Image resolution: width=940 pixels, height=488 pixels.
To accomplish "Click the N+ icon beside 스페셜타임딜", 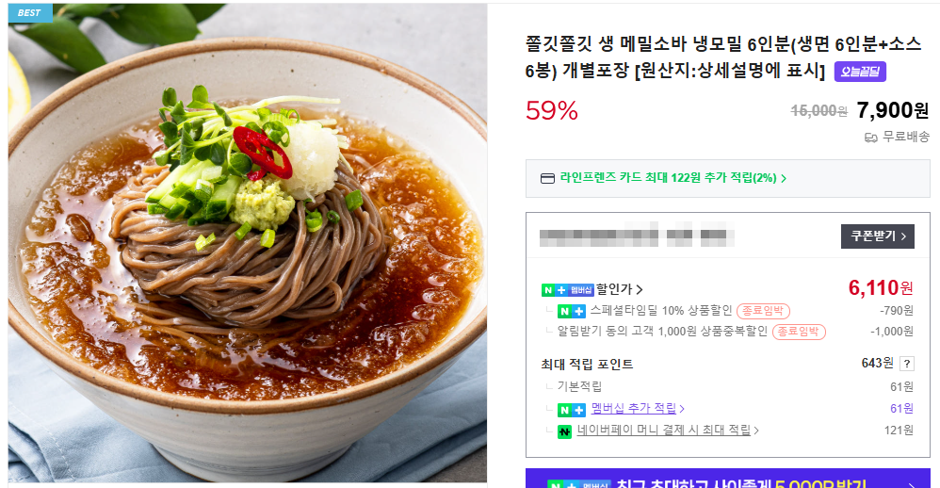I will pos(572,311).
